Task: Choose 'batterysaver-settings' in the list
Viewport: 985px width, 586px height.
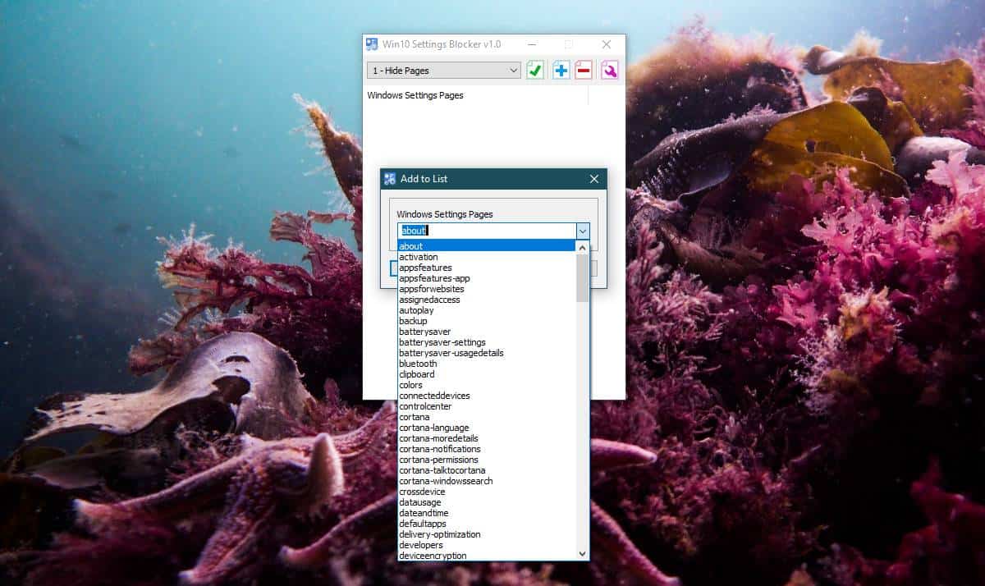Action: (x=487, y=342)
